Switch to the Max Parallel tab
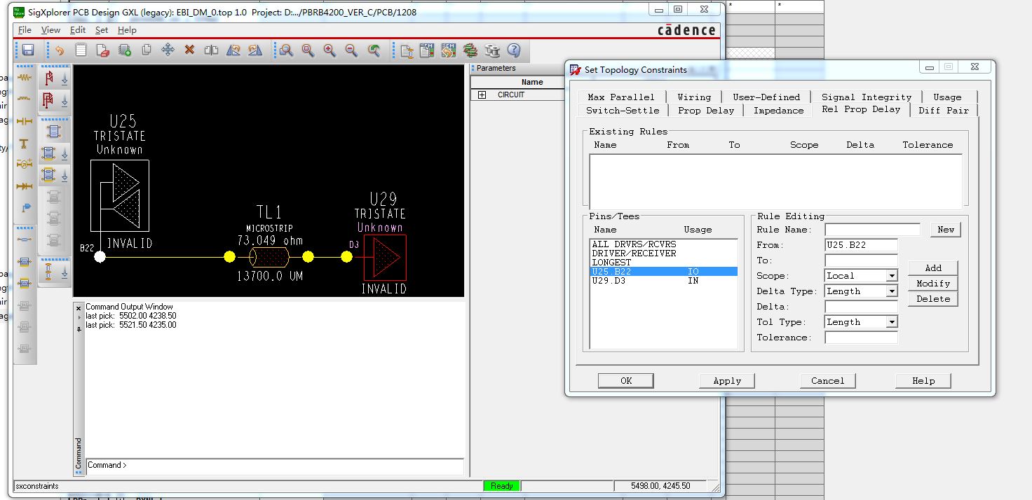The height and width of the screenshot is (500, 1032). [x=621, y=97]
